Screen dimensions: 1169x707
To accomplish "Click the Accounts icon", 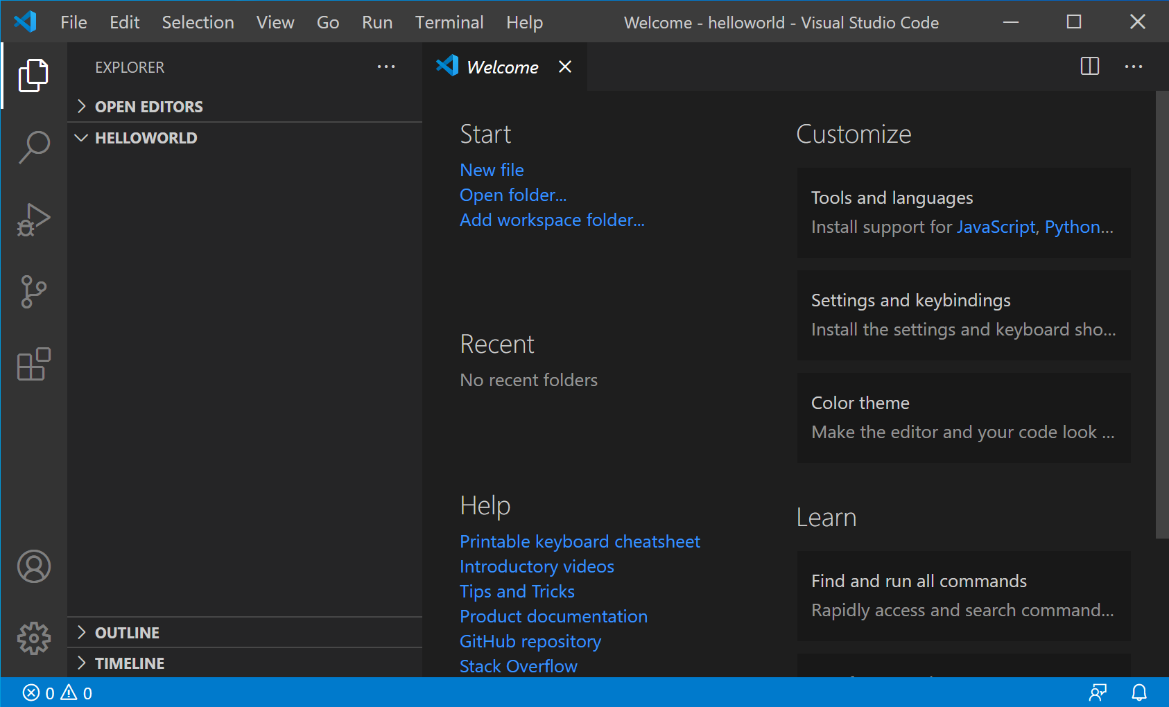I will click(33, 566).
